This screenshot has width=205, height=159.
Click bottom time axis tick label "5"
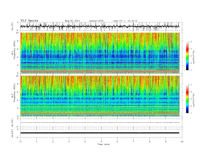coord(101,142)
